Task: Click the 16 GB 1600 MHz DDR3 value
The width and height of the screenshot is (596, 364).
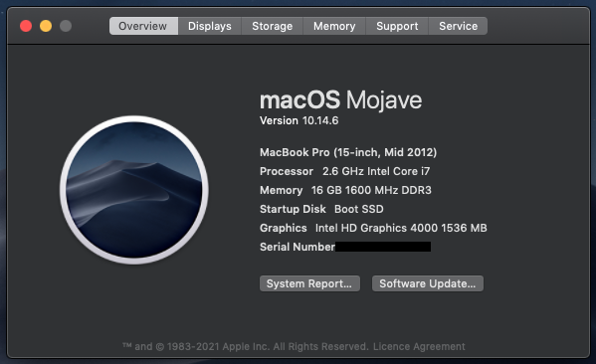Action: click(371, 190)
